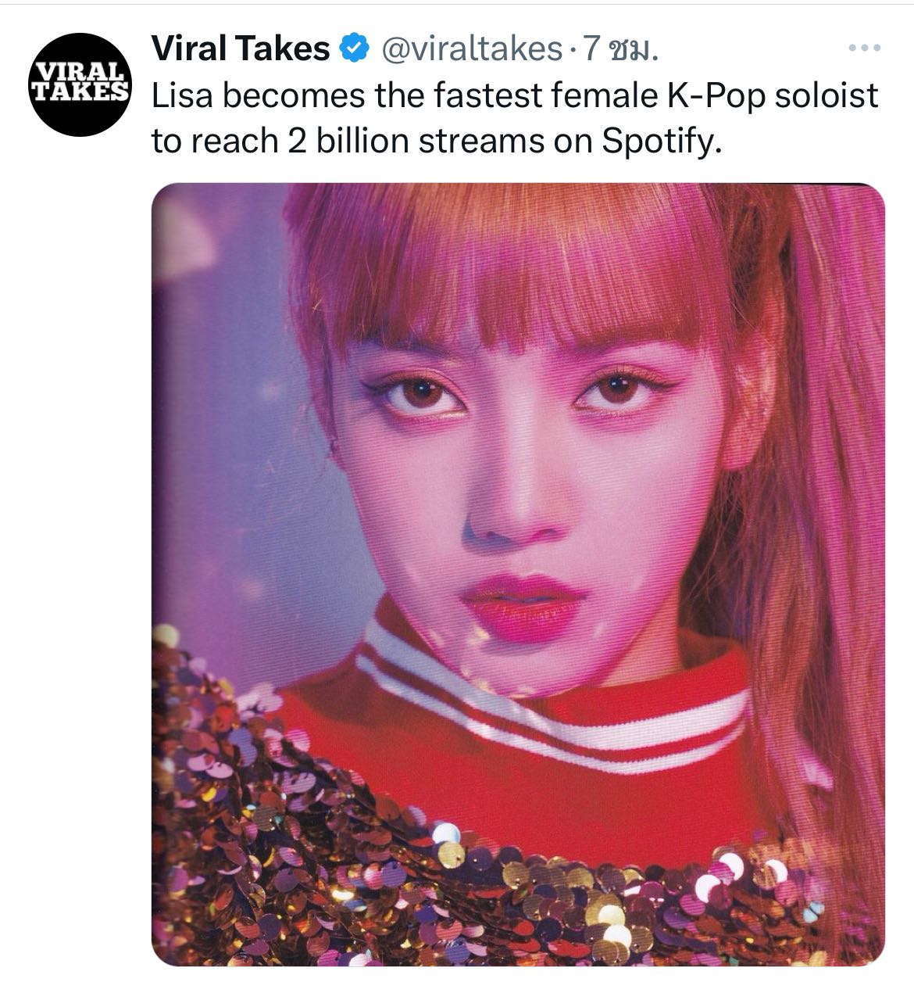Open the attached photo in full view
The image size is (914, 982).
518,575
